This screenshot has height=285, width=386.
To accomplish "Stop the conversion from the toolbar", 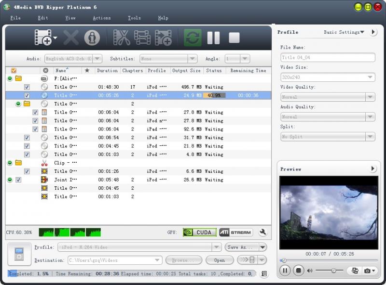I will click(x=234, y=38).
